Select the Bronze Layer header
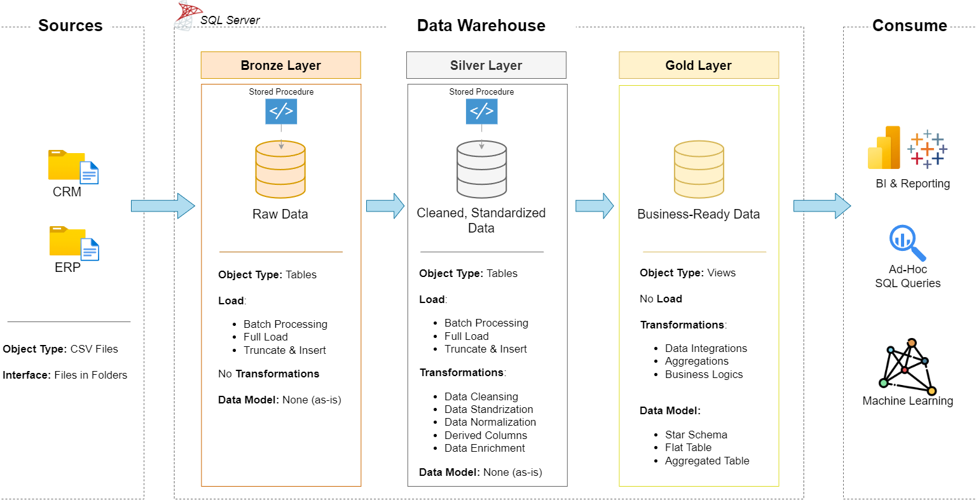 (x=280, y=65)
